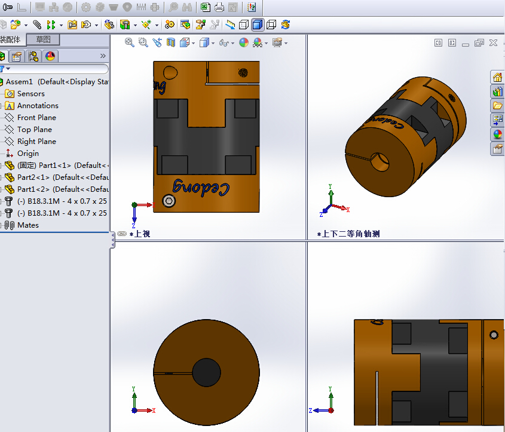Open the ConfigurationManager tab icon
This screenshot has height=432, width=505.
click(33, 56)
